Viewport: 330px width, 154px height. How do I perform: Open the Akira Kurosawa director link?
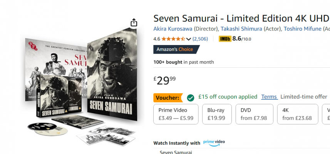[x=173, y=29]
